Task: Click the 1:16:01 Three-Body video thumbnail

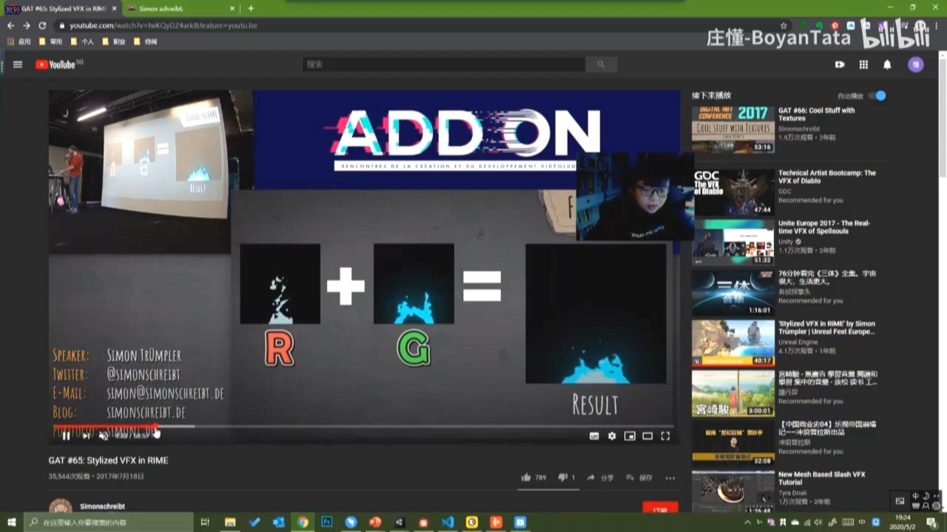Action: pyautogui.click(x=733, y=293)
